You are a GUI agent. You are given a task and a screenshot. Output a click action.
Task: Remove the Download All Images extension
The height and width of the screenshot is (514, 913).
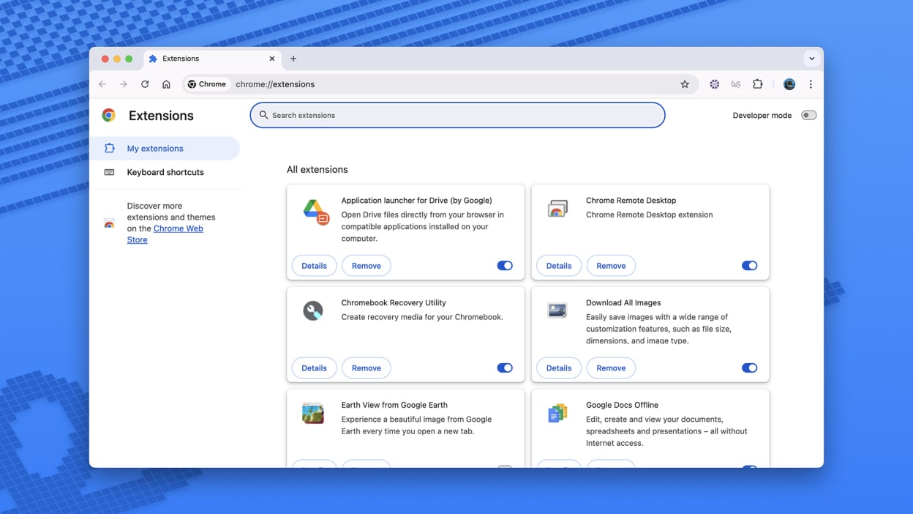pos(610,368)
